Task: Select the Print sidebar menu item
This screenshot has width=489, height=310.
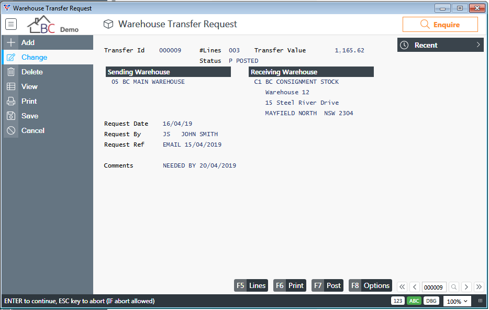Action: pyautogui.click(x=48, y=101)
